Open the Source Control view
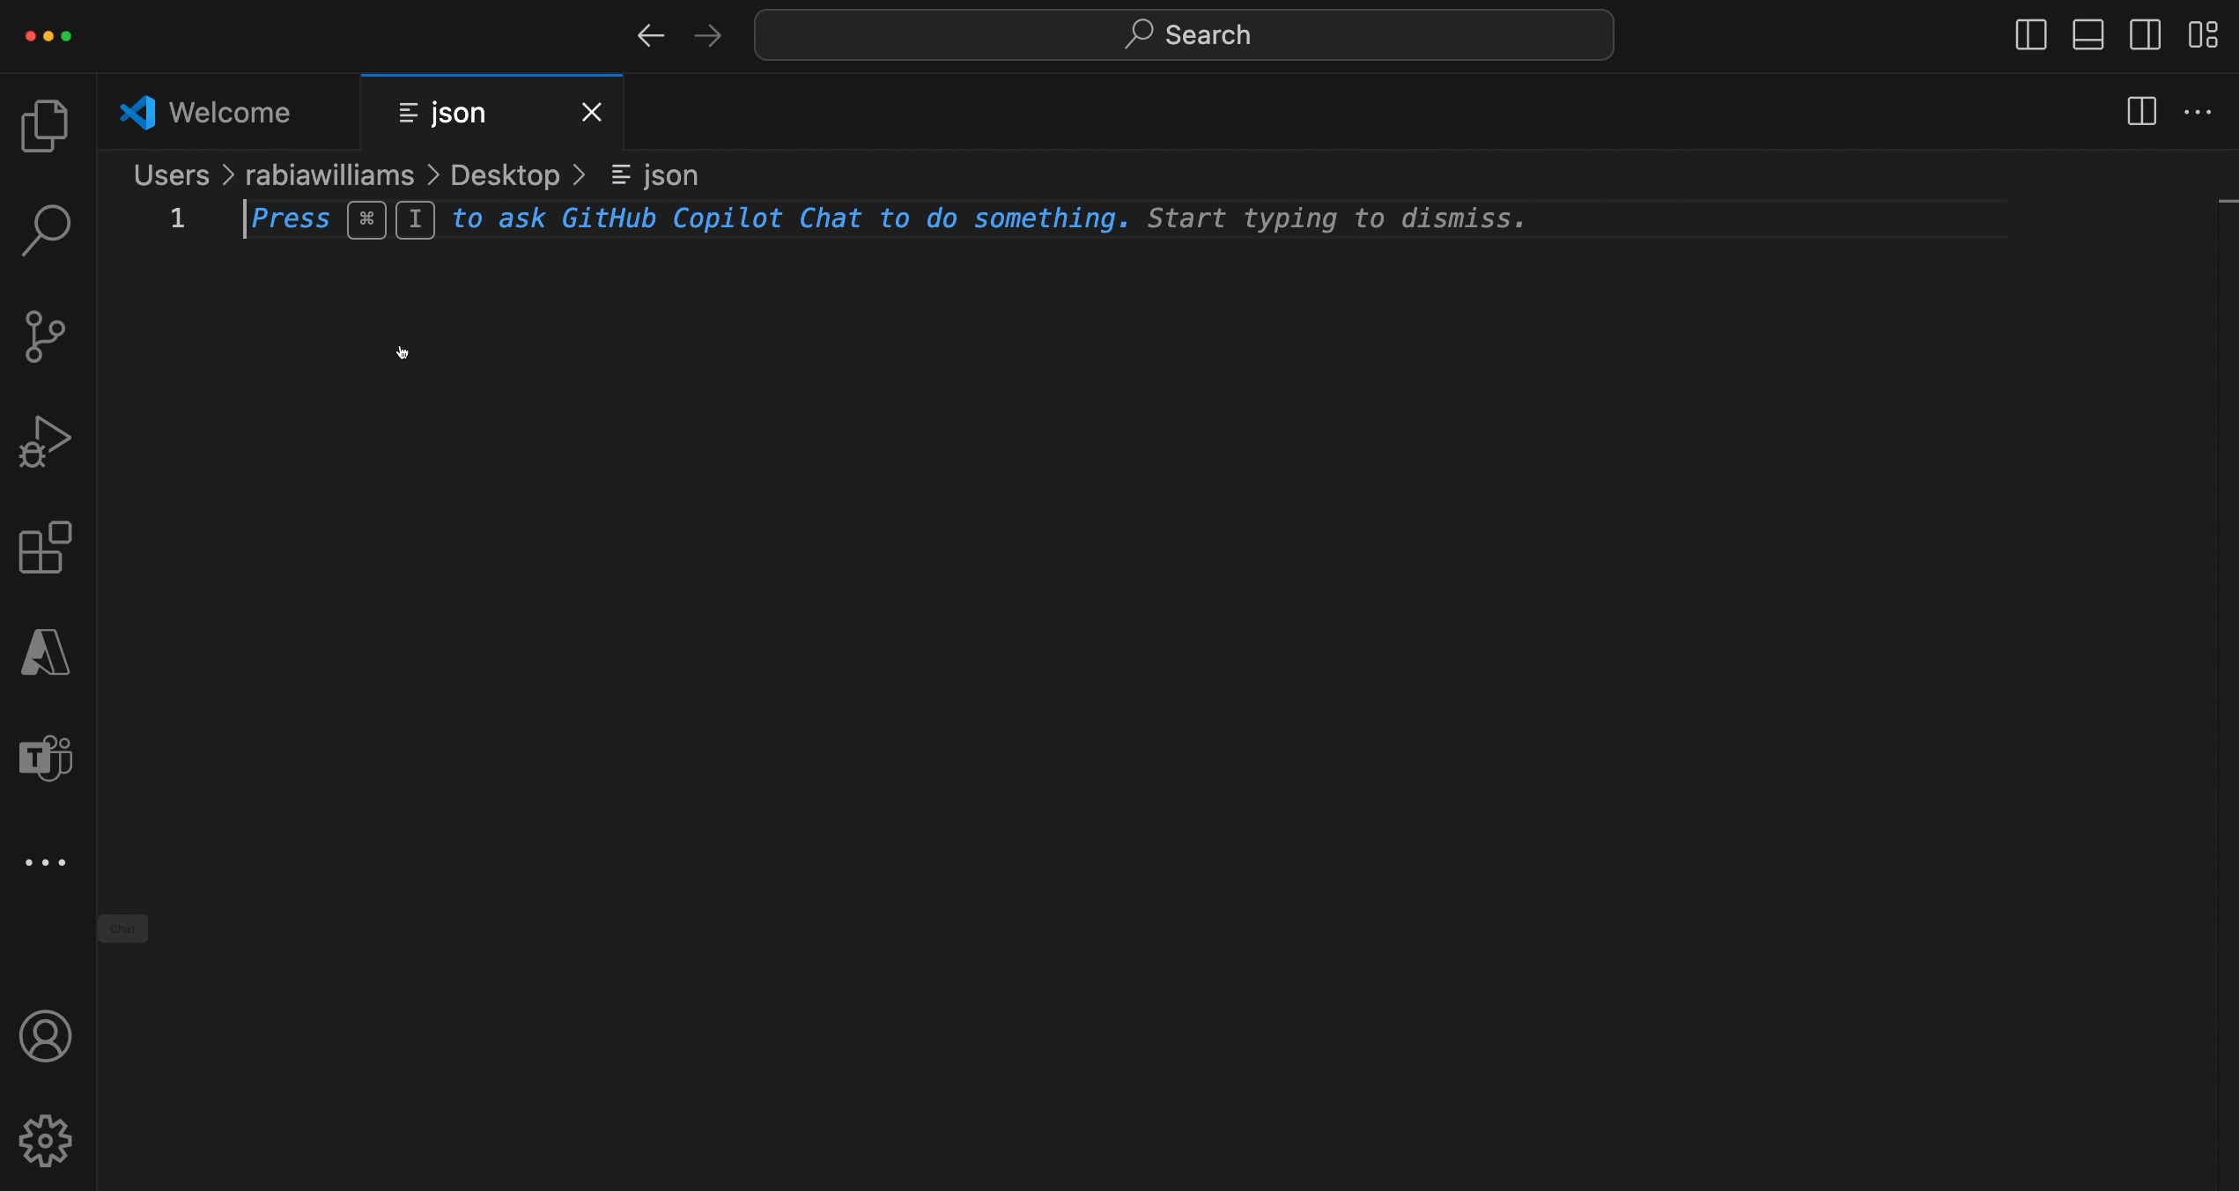The width and height of the screenshot is (2239, 1191). click(45, 337)
